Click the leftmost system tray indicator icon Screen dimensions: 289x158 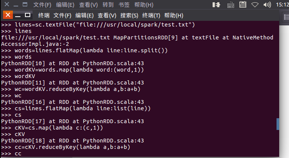tap(216, 5)
